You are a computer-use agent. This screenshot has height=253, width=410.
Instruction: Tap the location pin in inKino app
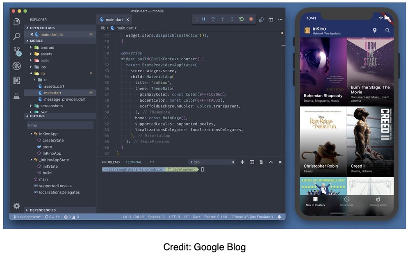coord(375,31)
